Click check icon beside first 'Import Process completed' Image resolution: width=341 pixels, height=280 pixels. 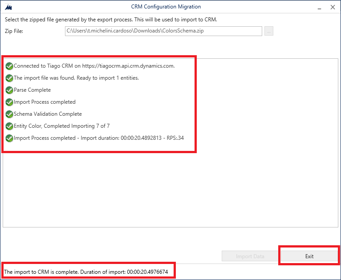tap(9, 102)
